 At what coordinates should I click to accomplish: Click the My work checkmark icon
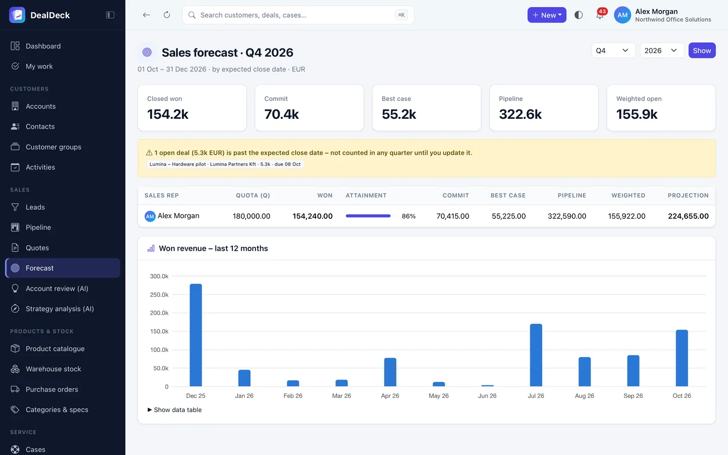pyautogui.click(x=15, y=66)
